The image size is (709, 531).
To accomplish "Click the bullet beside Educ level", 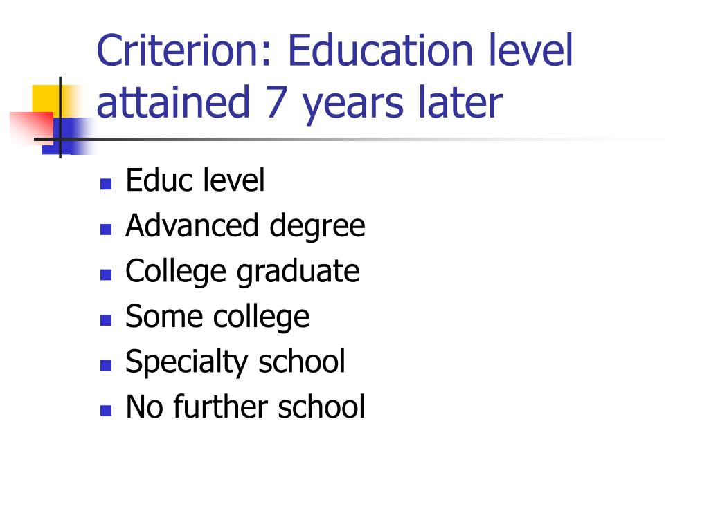I will [x=106, y=184].
